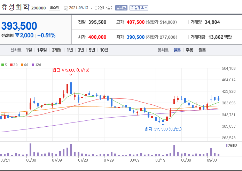Click the green 5-day average legend swatch
Image resolution: width=242 pixels, height=171 pixels.
tap(2, 65)
